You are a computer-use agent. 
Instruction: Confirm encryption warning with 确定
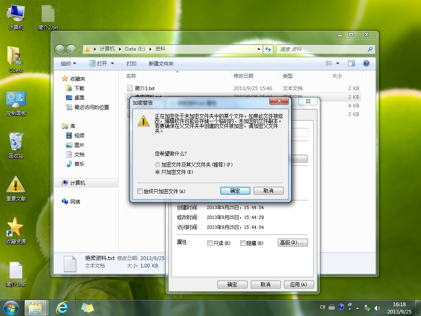tap(235, 191)
